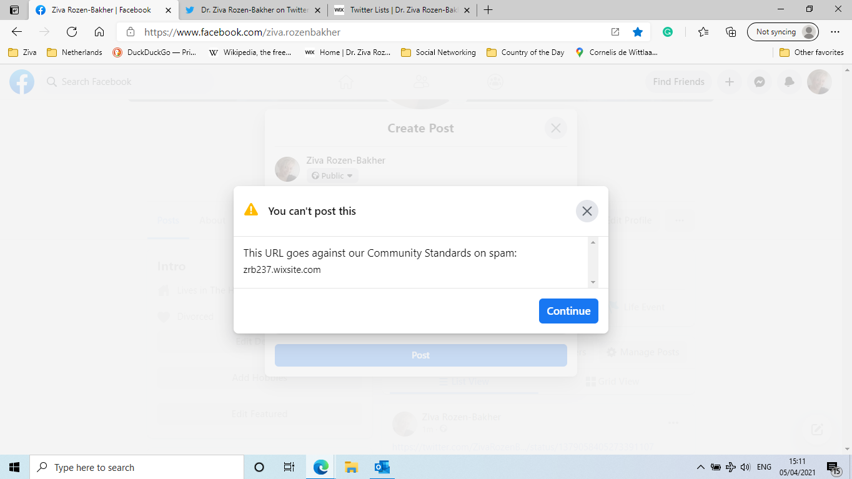Viewport: 852px width, 479px height.
Task: Click the blue Continue button
Action: 568,311
